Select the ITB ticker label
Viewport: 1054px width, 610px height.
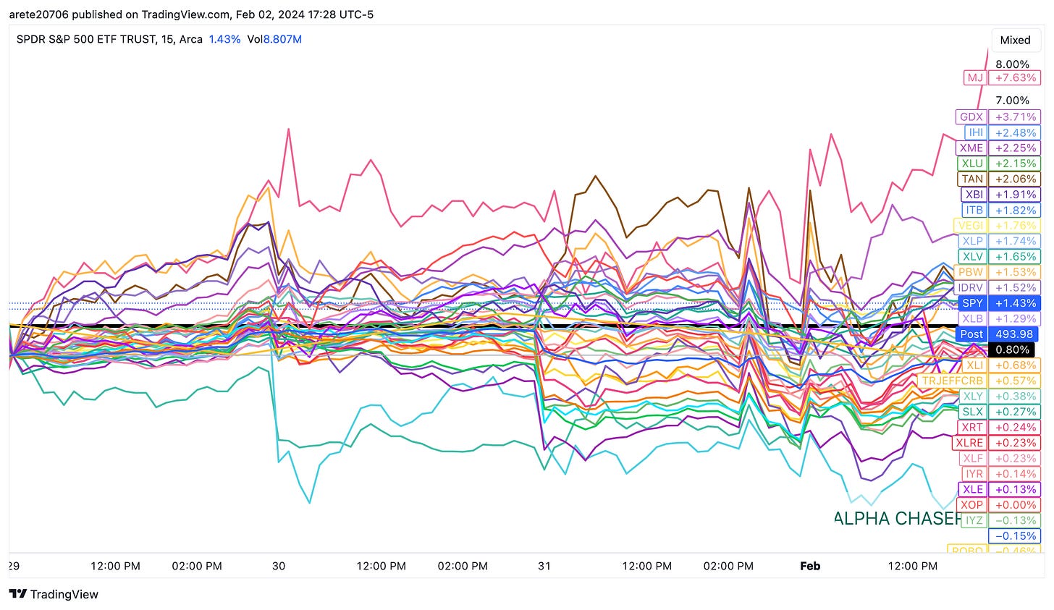point(974,210)
